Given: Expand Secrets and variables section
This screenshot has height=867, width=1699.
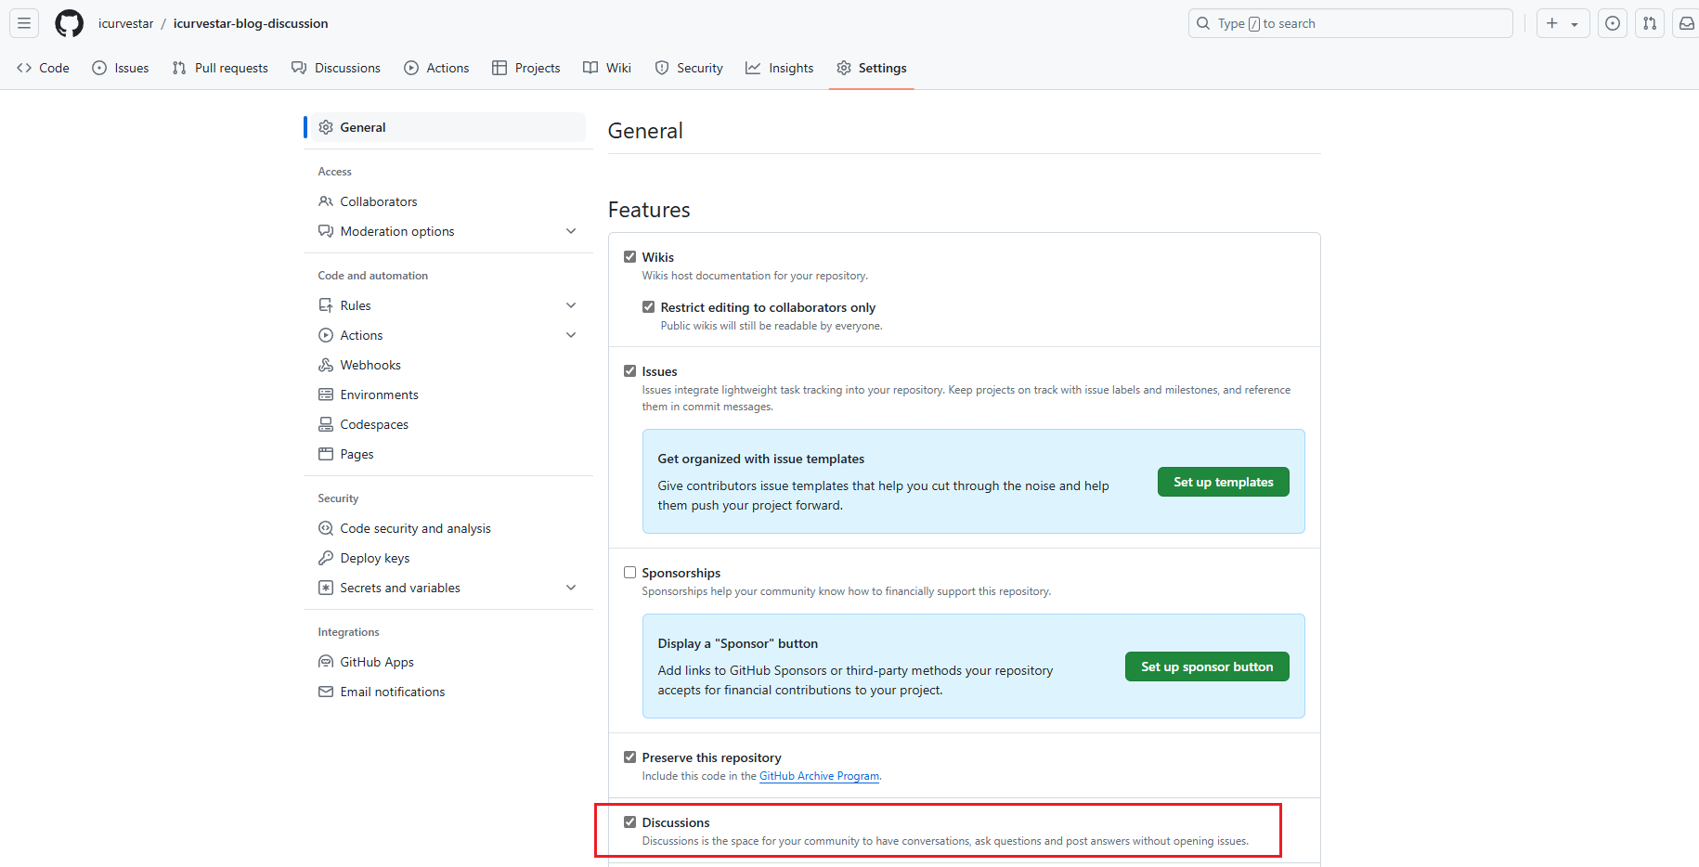Looking at the screenshot, I should (x=570, y=588).
